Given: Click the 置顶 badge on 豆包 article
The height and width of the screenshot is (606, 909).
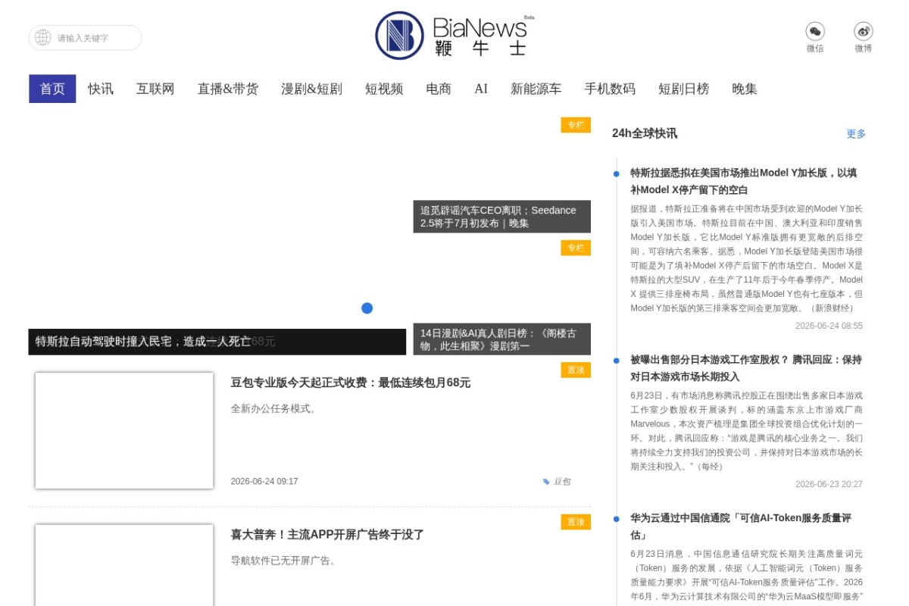Looking at the screenshot, I should 576,370.
